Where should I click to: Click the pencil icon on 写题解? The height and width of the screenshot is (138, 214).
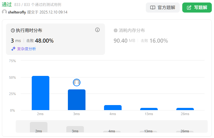coord(189,8)
